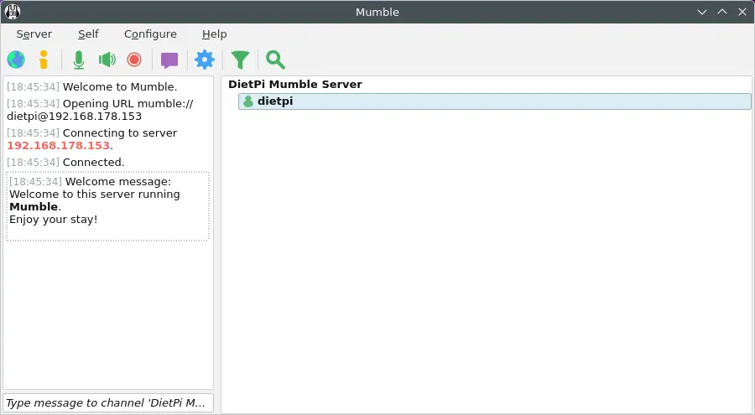Click the welcome message box in log
This screenshot has width=755, height=415.
(107, 207)
